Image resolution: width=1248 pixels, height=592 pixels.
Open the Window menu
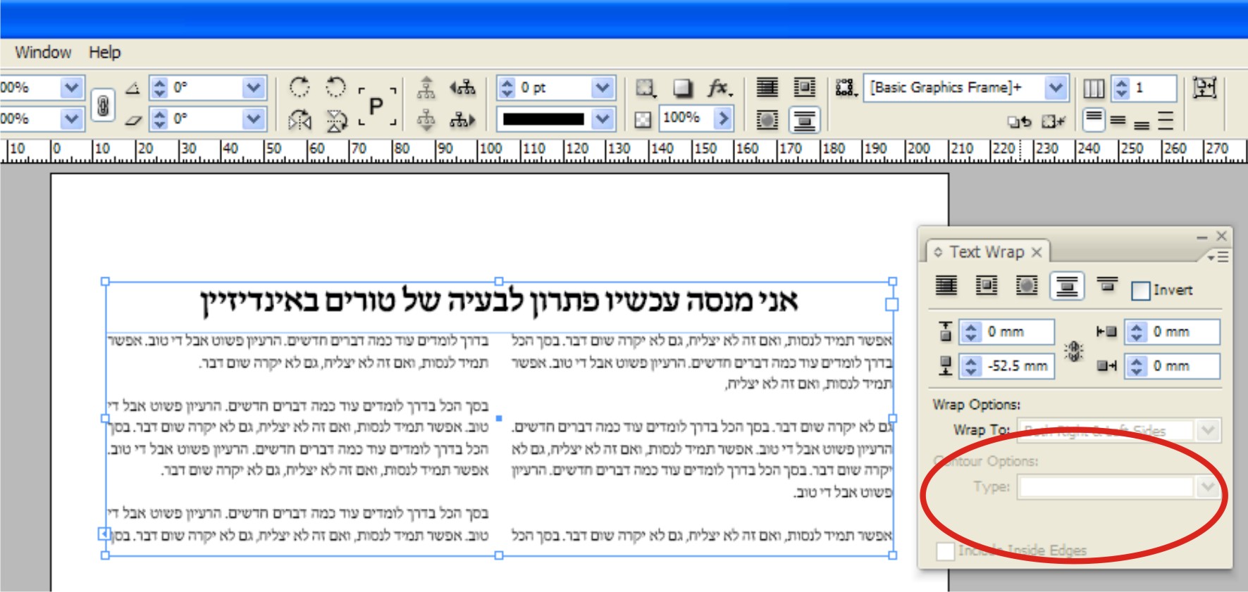[x=43, y=52]
